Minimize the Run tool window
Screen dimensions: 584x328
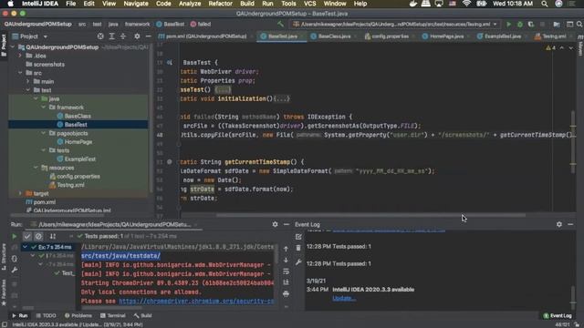tap(286, 224)
